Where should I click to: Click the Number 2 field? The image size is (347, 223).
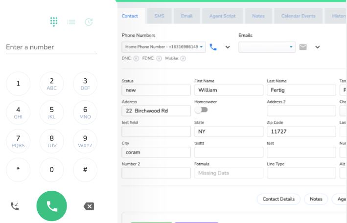(x=156, y=173)
